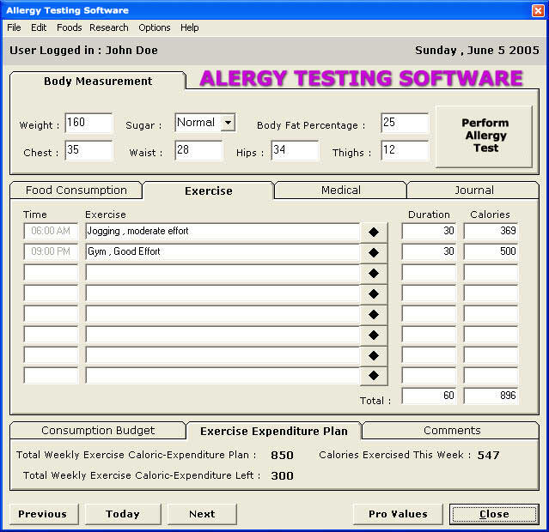The image size is (549, 532).
Task: Switch to Food Consumption tab
Action: click(x=76, y=190)
